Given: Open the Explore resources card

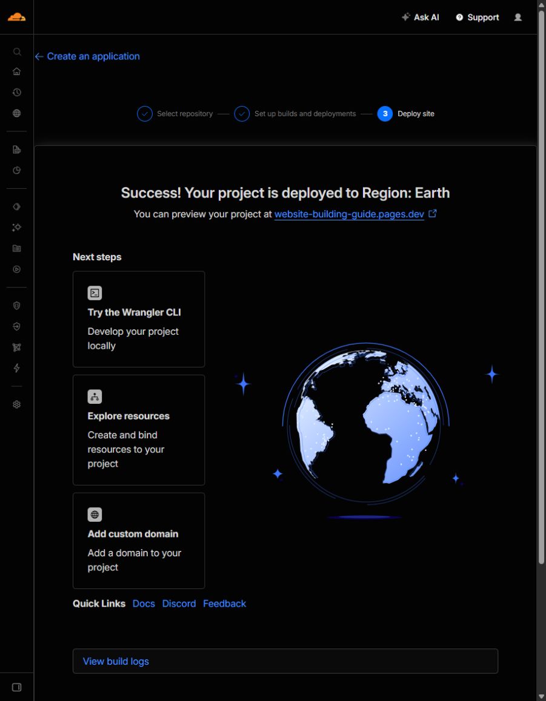Looking at the screenshot, I should (x=139, y=430).
